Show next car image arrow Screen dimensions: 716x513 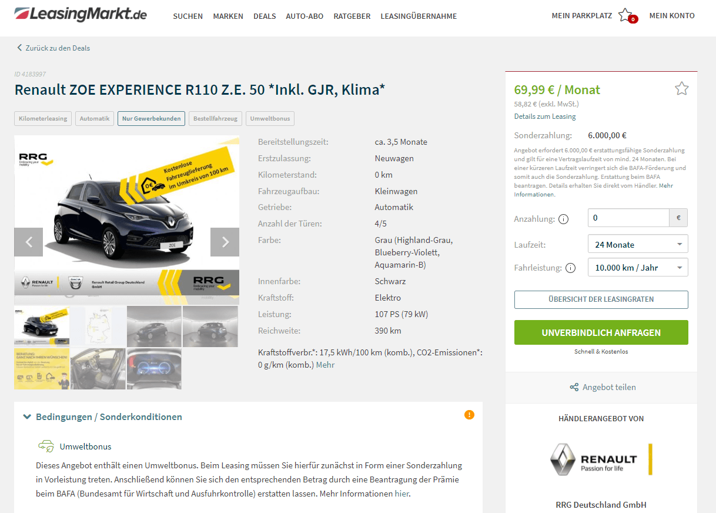point(225,242)
